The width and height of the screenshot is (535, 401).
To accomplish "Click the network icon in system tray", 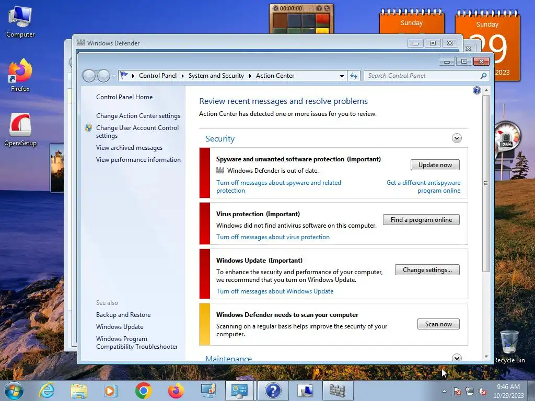I will pos(470,392).
